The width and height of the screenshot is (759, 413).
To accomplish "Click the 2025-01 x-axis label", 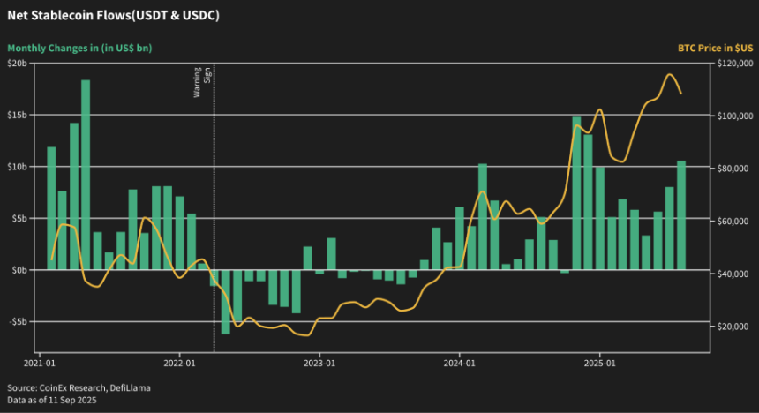I will pyautogui.click(x=600, y=363).
